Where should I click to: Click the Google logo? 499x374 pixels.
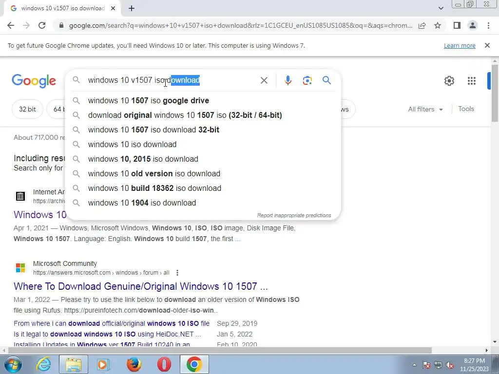(34, 81)
